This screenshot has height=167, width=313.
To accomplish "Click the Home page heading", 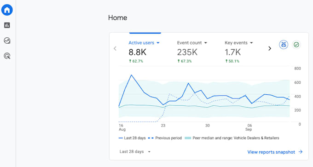I will (x=117, y=18).
